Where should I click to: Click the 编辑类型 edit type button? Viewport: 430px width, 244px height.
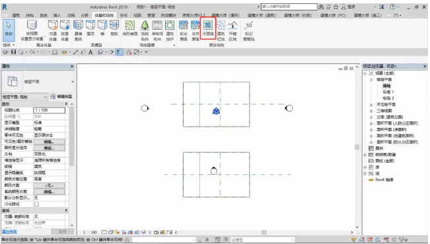coord(61,97)
